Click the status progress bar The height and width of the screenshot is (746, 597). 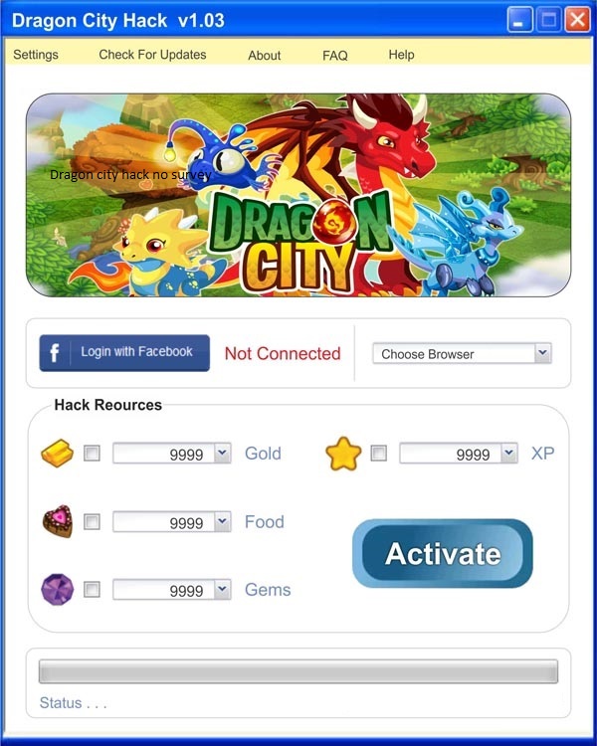pos(298,671)
